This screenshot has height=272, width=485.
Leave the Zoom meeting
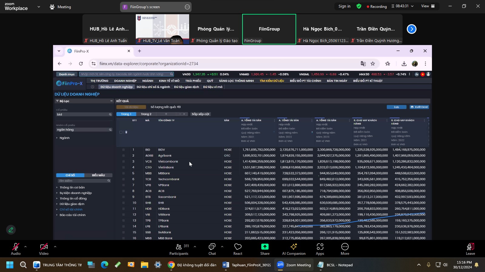click(x=470, y=249)
